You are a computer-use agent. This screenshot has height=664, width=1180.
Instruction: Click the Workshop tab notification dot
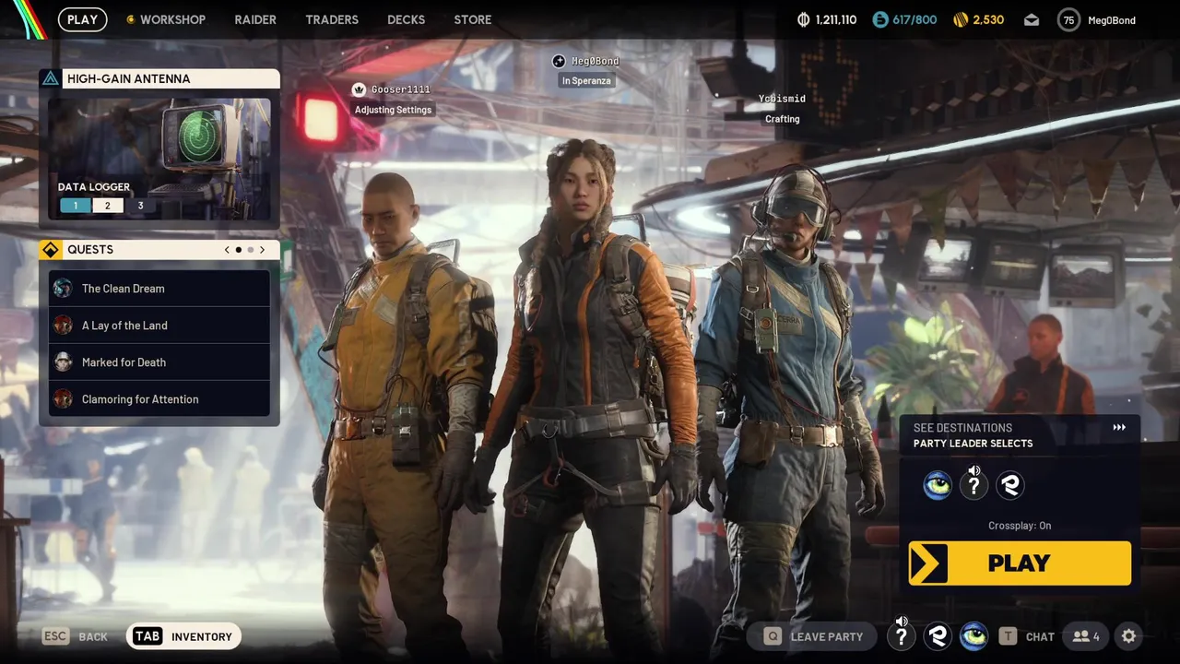(130, 19)
